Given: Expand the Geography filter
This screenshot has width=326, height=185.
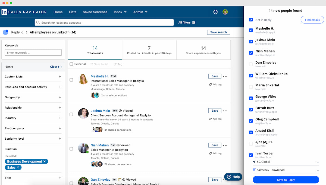Looking at the screenshot, I should point(60,97).
